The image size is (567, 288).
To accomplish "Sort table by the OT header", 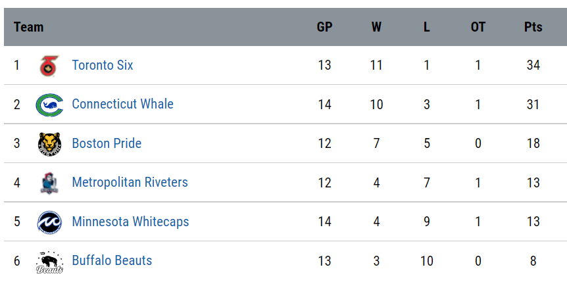I will tap(478, 27).
